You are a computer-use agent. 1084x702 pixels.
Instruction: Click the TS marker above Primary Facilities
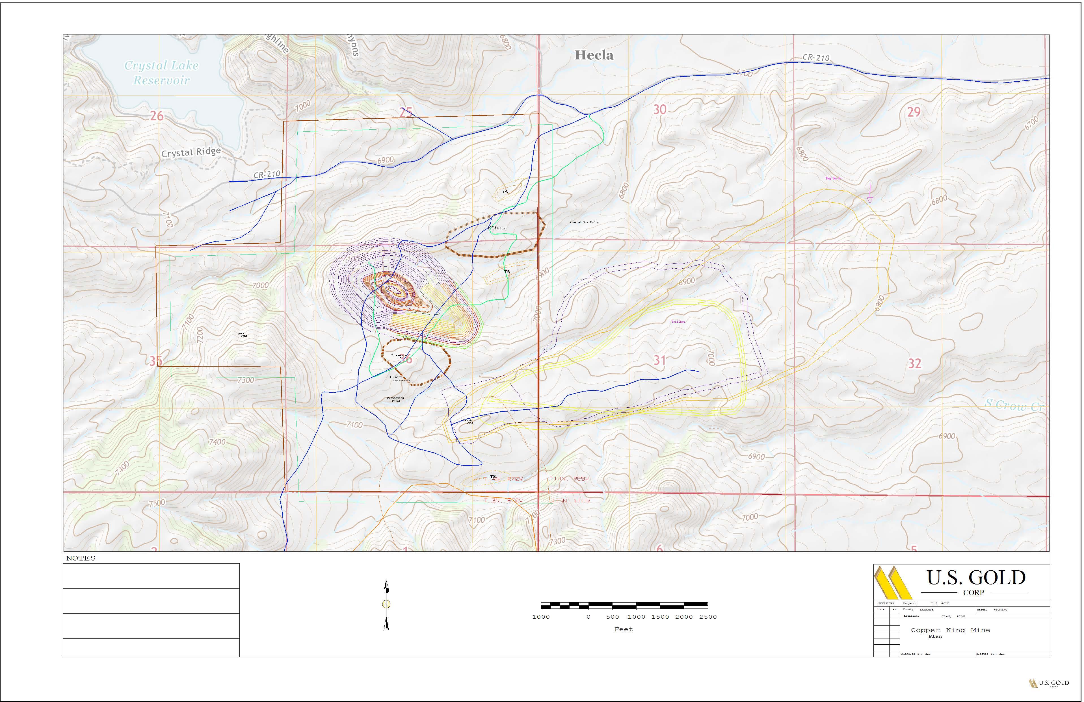coord(505,192)
